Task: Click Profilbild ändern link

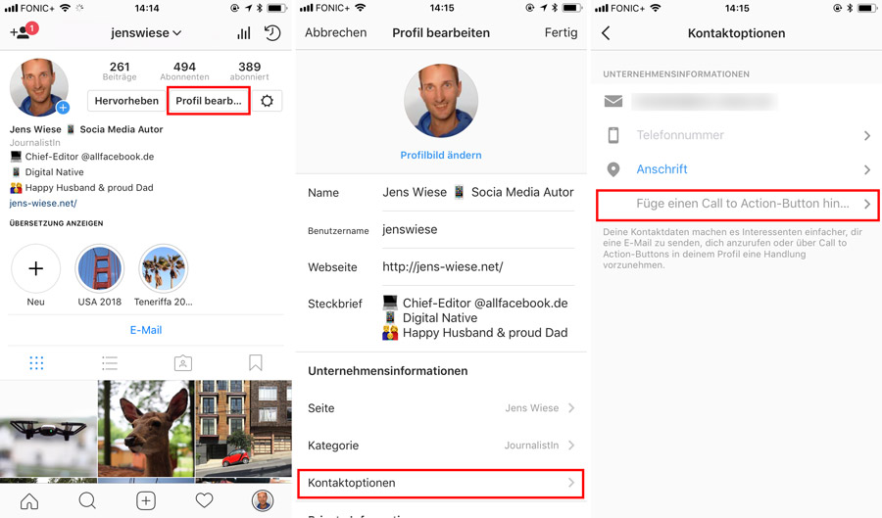Action: pos(441,155)
